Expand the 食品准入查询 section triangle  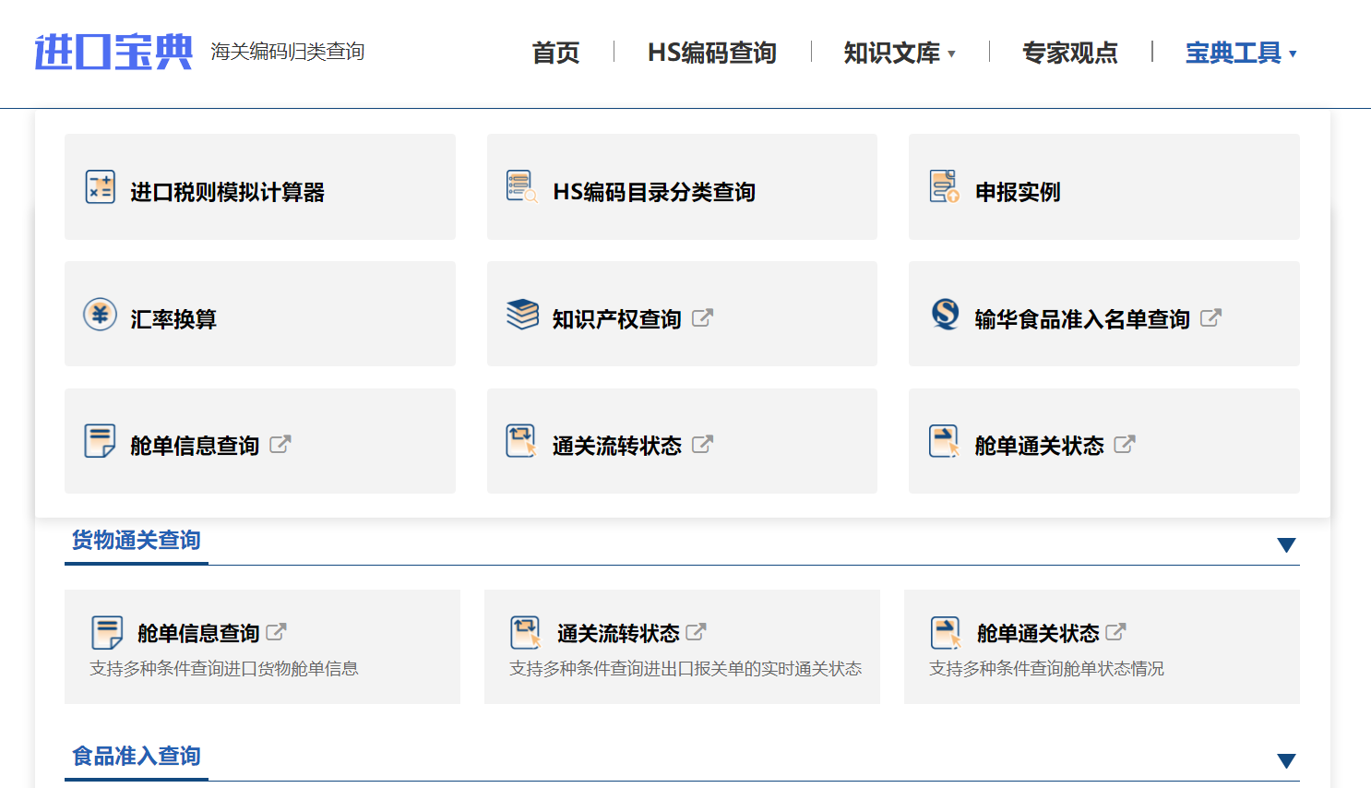pyautogui.click(x=1286, y=760)
